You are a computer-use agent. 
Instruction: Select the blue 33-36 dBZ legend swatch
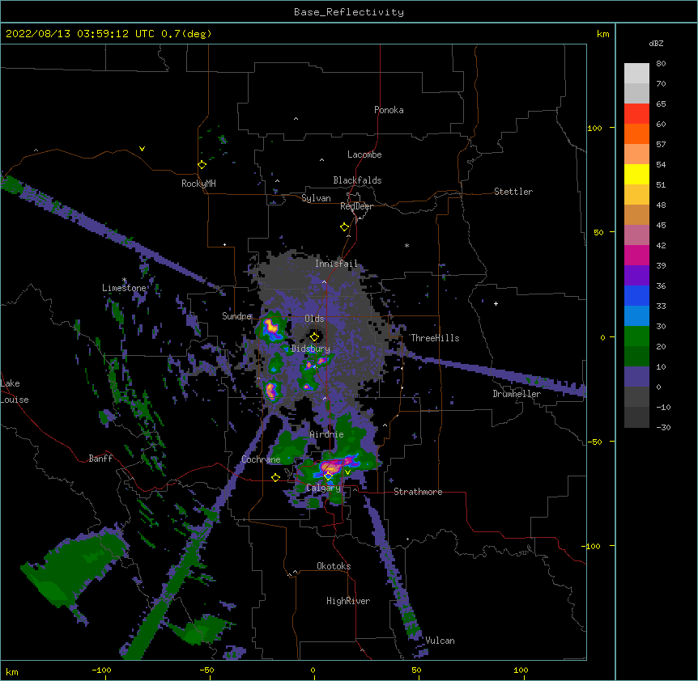click(636, 295)
